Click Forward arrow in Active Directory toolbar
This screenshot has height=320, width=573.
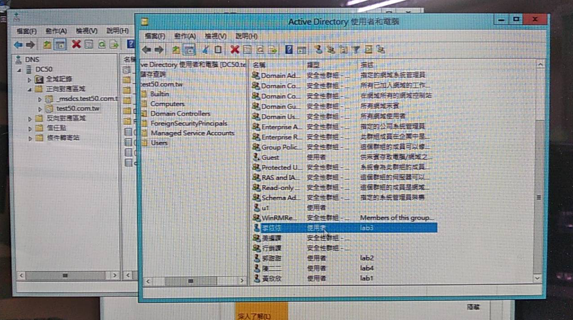pyautogui.click(x=159, y=49)
